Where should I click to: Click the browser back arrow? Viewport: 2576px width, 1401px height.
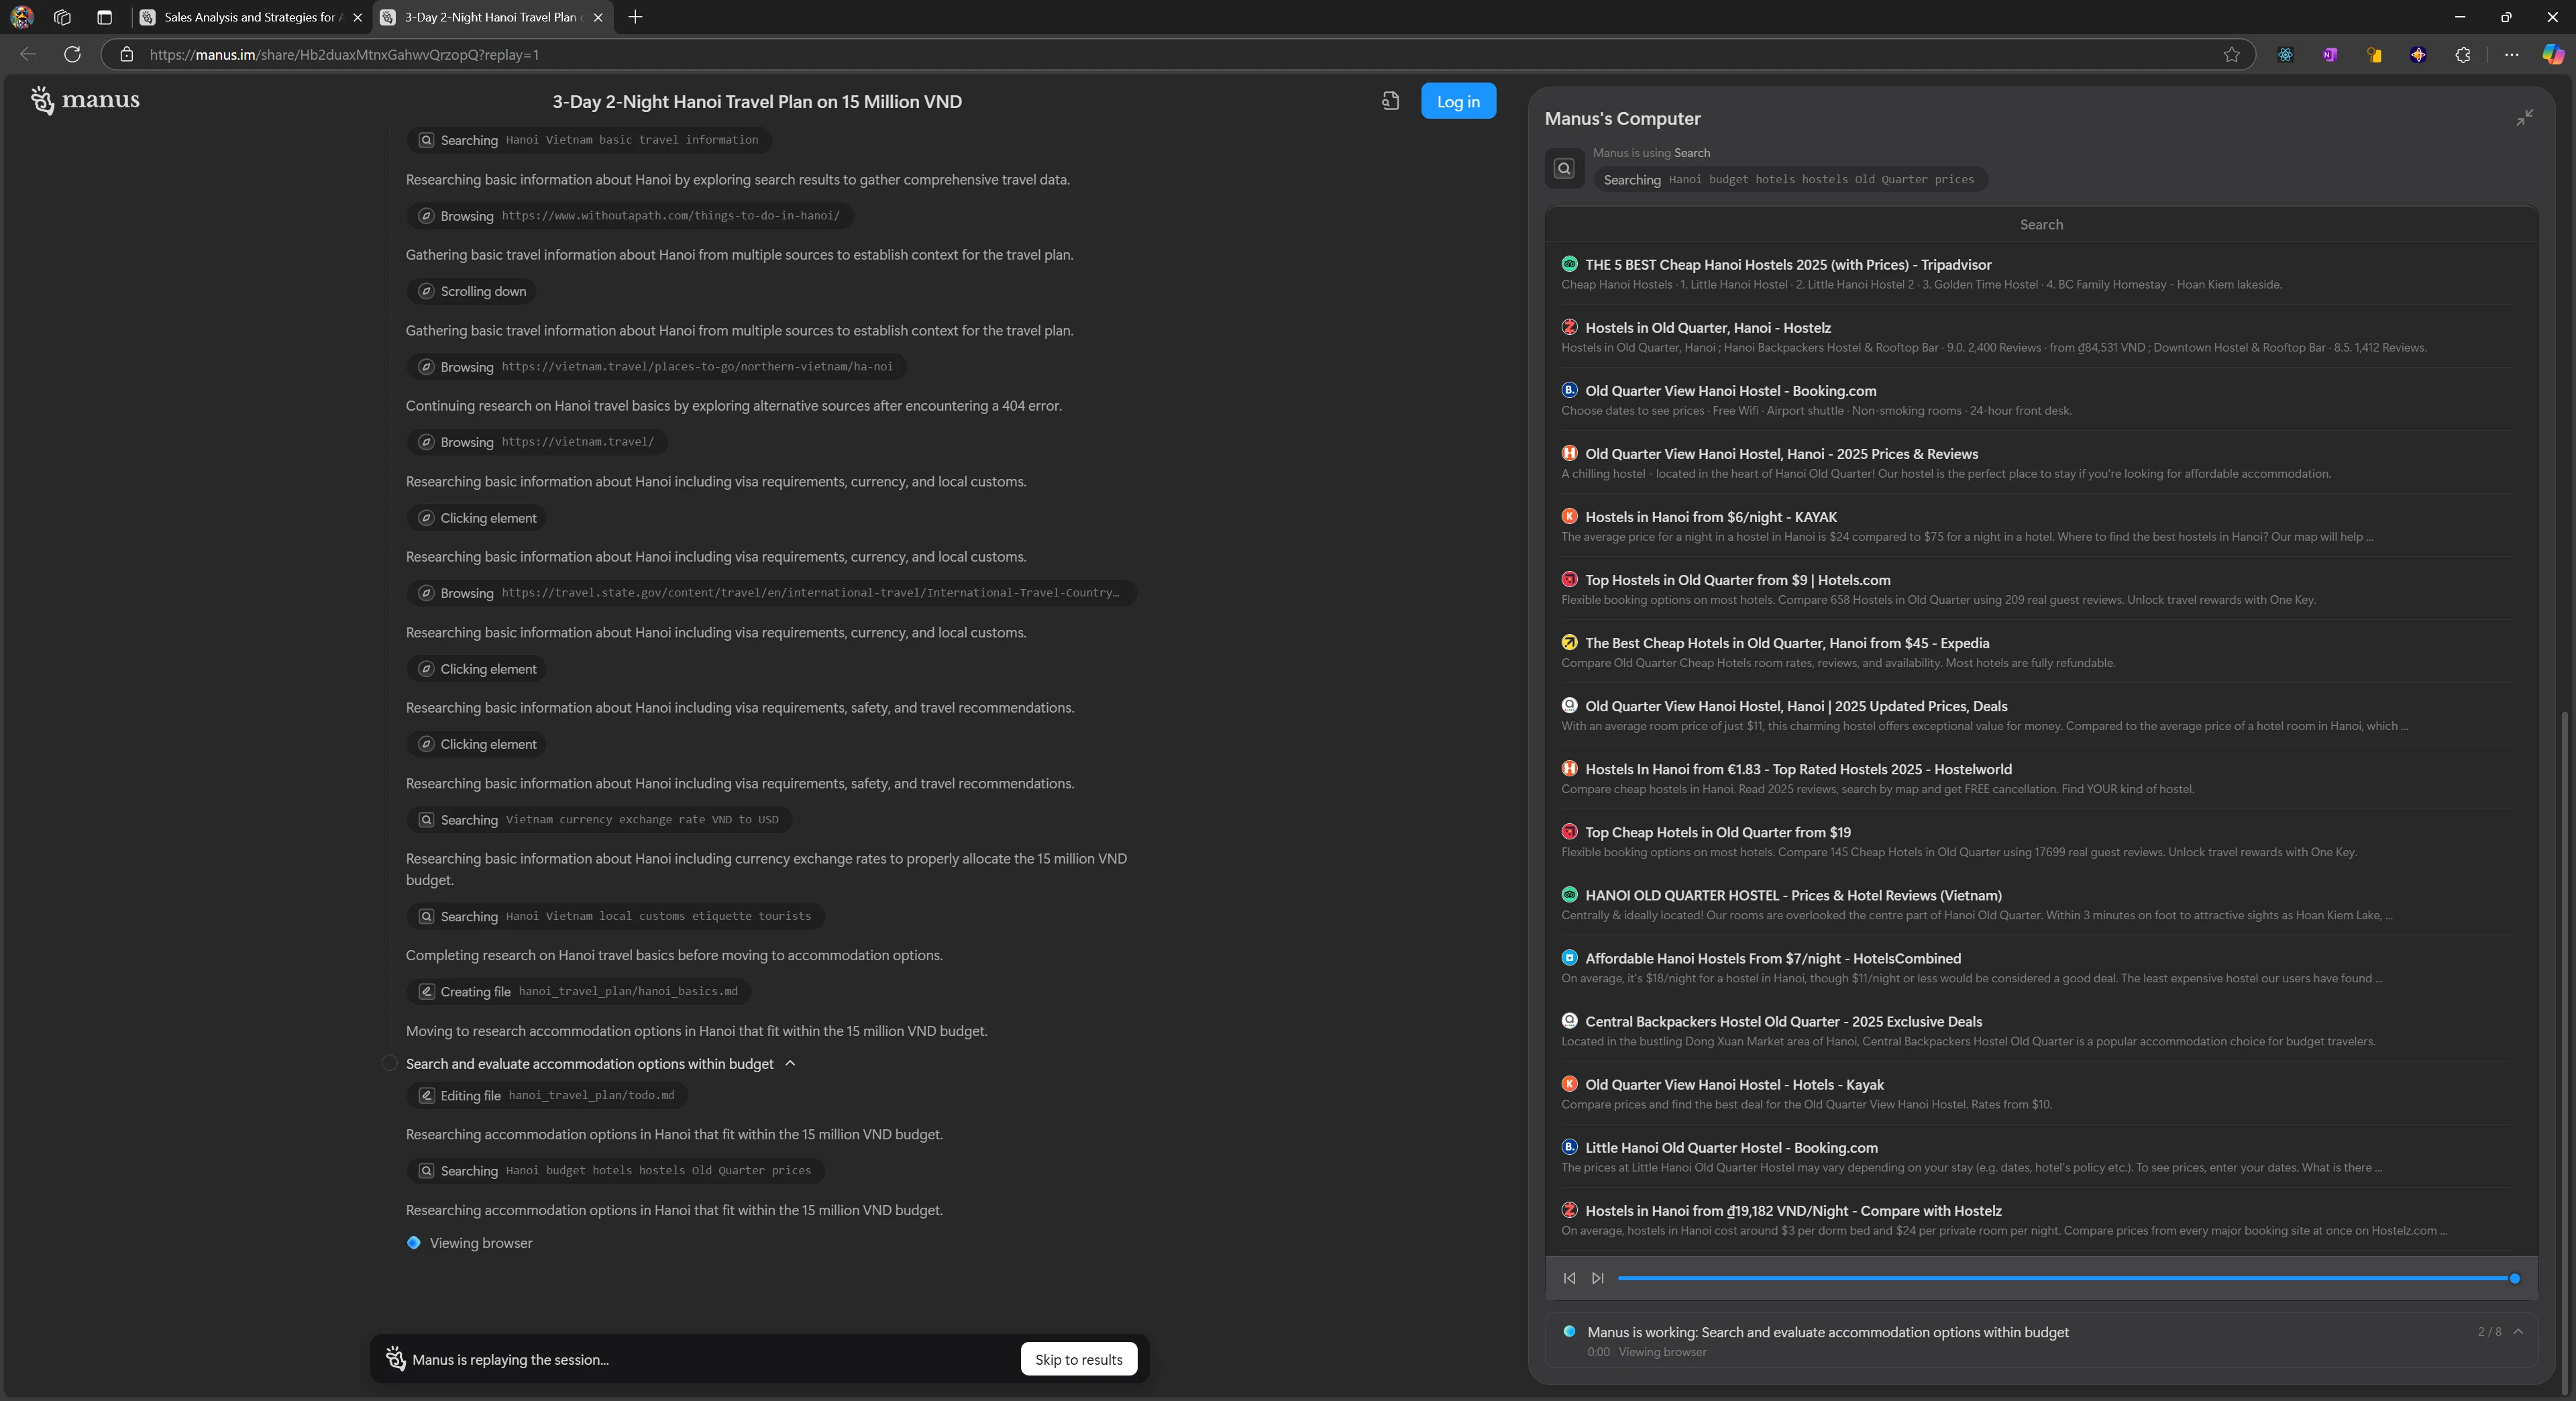[x=28, y=54]
